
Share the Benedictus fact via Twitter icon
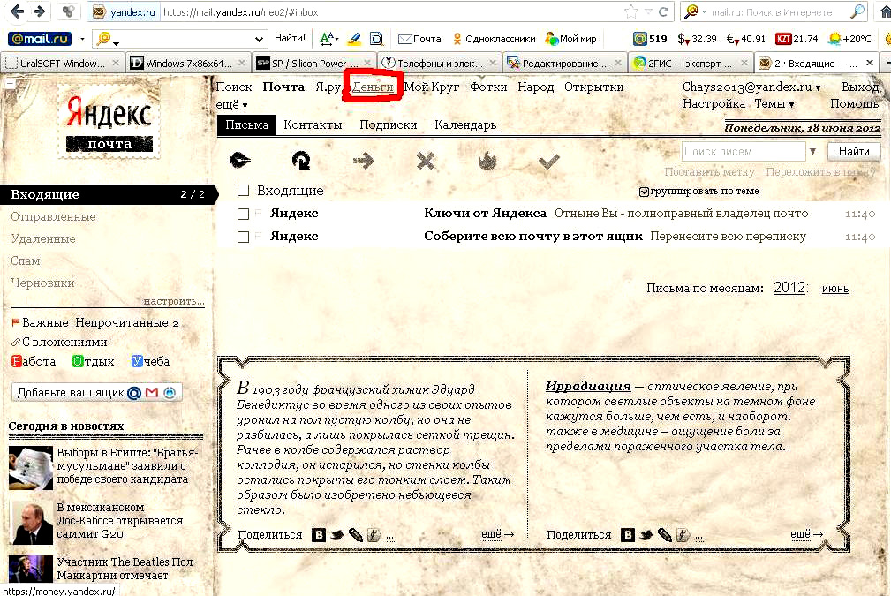pyautogui.click(x=337, y=535)
